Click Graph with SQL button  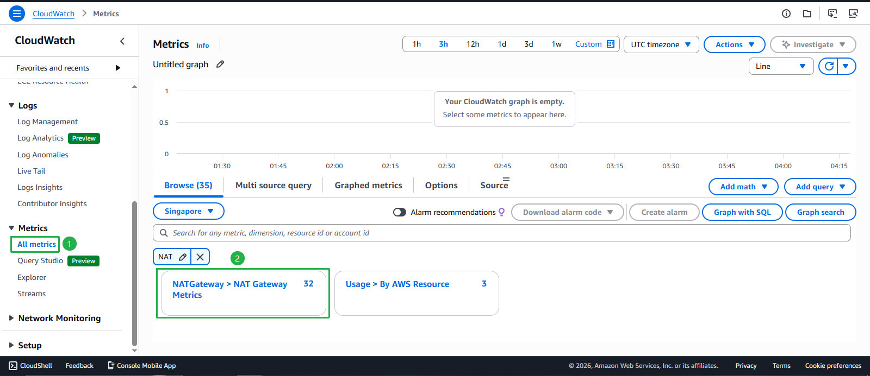coord(743,212)
